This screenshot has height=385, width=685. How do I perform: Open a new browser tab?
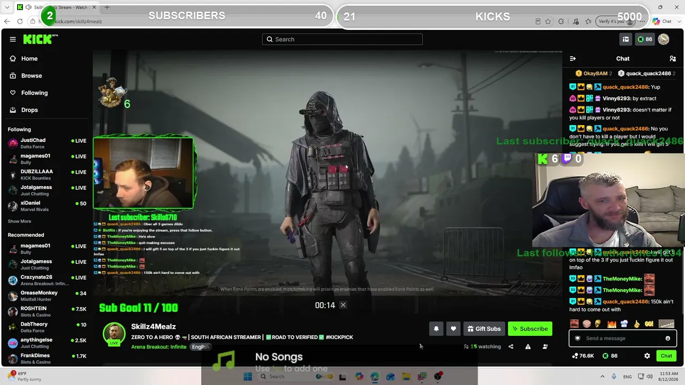106,7
